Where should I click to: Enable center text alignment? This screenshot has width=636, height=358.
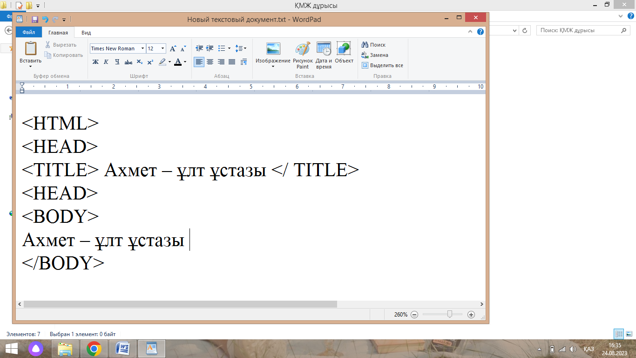[210, 62]
